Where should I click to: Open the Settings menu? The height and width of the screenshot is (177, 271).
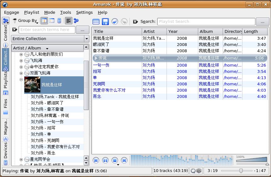tap(84, 13)
